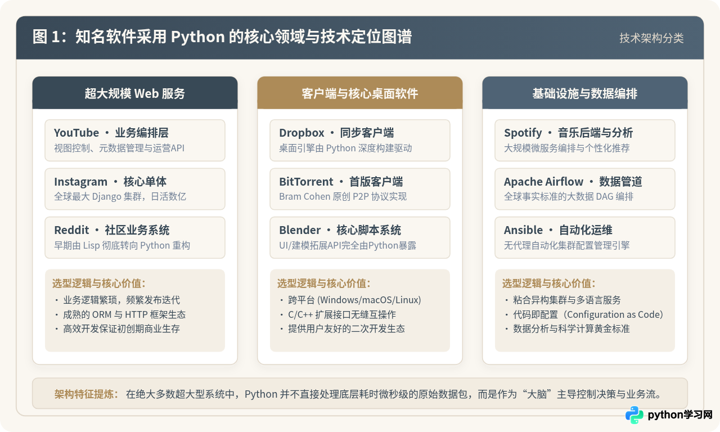The width and height of the screenshot is (720, 432).
Task: Click the '选型逻辑与核心价值：' heading under Web 服务
Action: 99,283
